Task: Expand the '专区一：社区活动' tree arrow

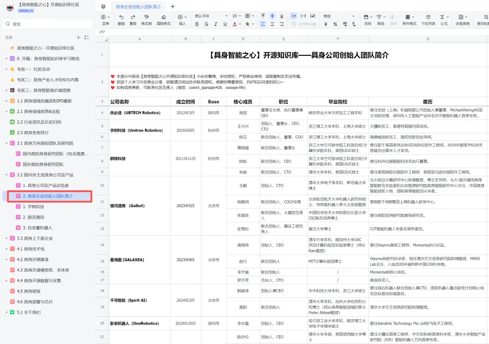Action: pos(6,69)
